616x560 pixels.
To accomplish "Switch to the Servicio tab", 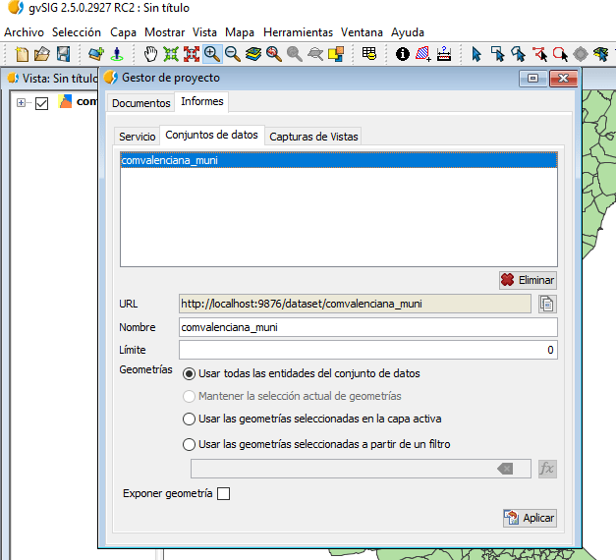I will [x=137, y=137].
